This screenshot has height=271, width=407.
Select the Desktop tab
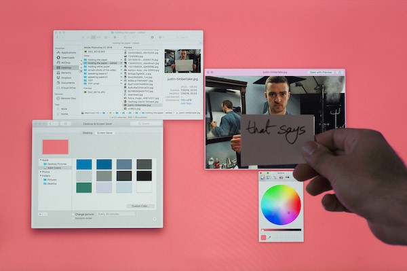pyautogui.click(x=88, y=132)
